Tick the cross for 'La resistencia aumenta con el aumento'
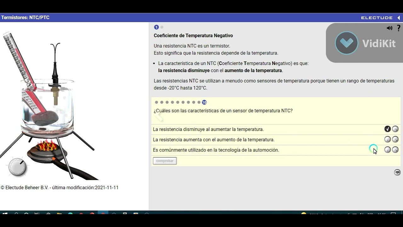Screen dimensions: 403x227 395,139
